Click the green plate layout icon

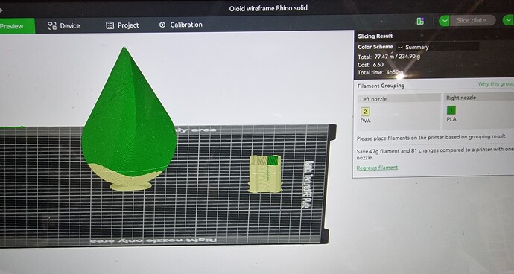pyautogui.click(x=420, y=22)
